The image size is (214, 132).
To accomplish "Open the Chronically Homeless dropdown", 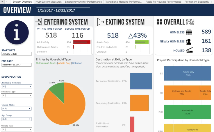I will (x=17, y=86).
